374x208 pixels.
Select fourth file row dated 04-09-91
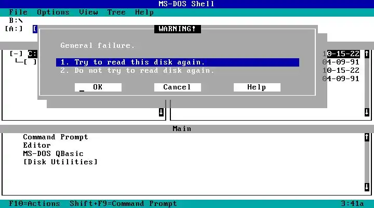(341, 79)
